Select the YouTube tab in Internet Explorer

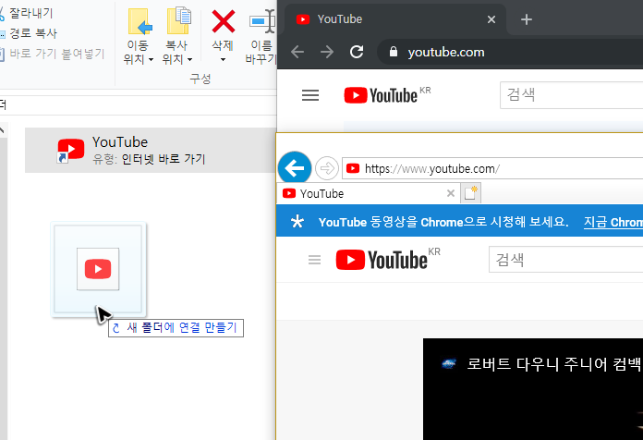368,193
